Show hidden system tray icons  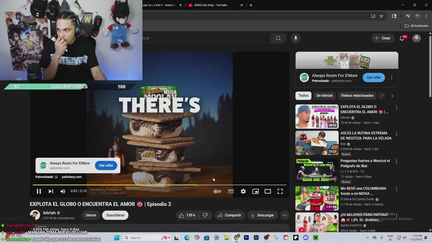point(368,238)
